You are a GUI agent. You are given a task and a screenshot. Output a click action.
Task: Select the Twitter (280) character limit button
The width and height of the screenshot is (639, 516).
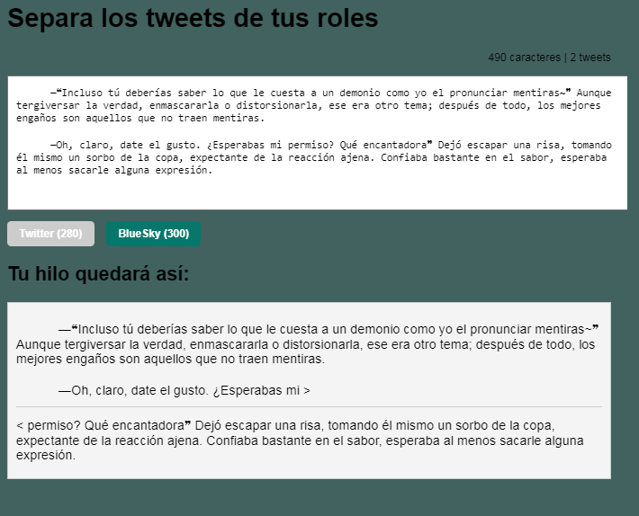[50, 234]
